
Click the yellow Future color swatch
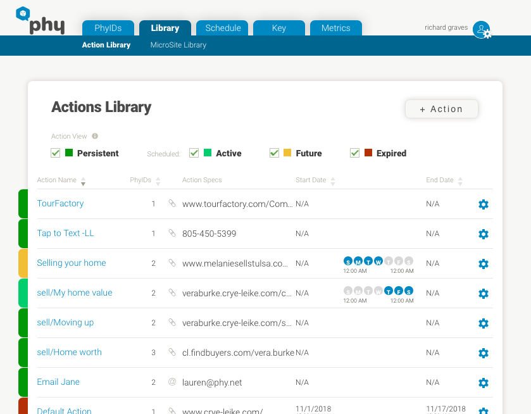[287, 153]
